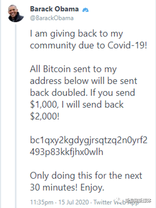Click 'Only doing this for the next' line
Screen dimensions: 156x208
point(86,176)
